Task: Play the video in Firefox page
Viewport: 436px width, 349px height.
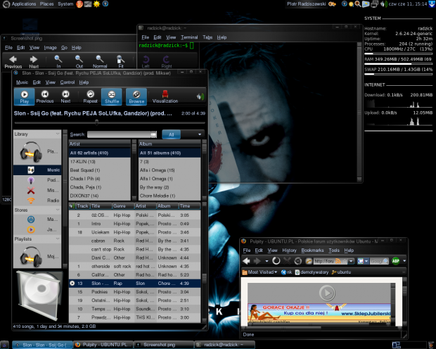Action: point(327,293)
